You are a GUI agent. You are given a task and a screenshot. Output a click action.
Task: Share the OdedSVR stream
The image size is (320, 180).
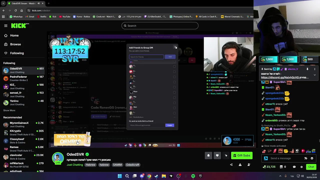(231, 165)
